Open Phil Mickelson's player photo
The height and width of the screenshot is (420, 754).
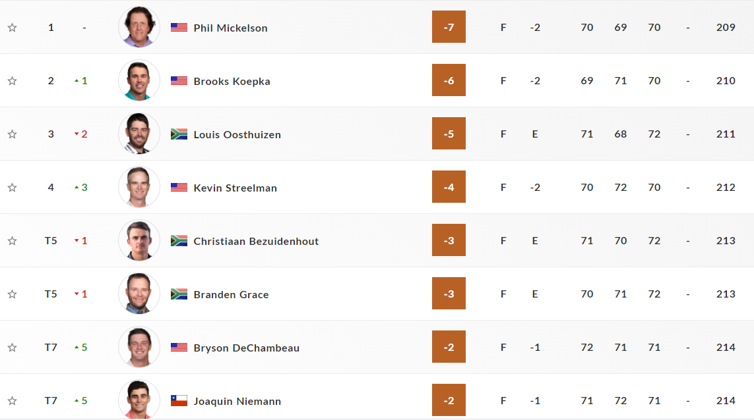(139, 27)
